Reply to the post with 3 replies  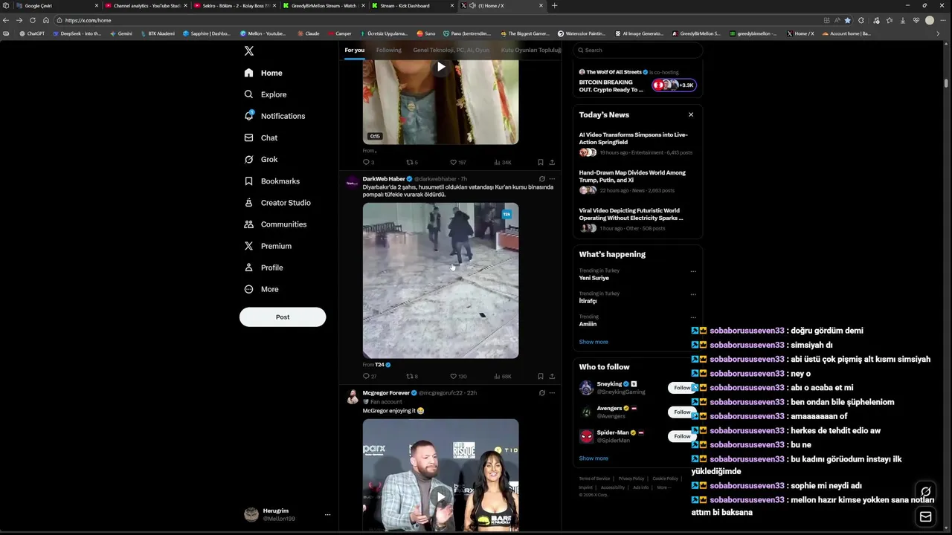[368, 162]
